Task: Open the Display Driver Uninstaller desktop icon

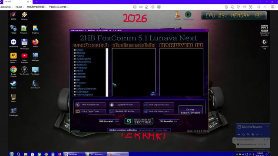Action: point(265,30)
